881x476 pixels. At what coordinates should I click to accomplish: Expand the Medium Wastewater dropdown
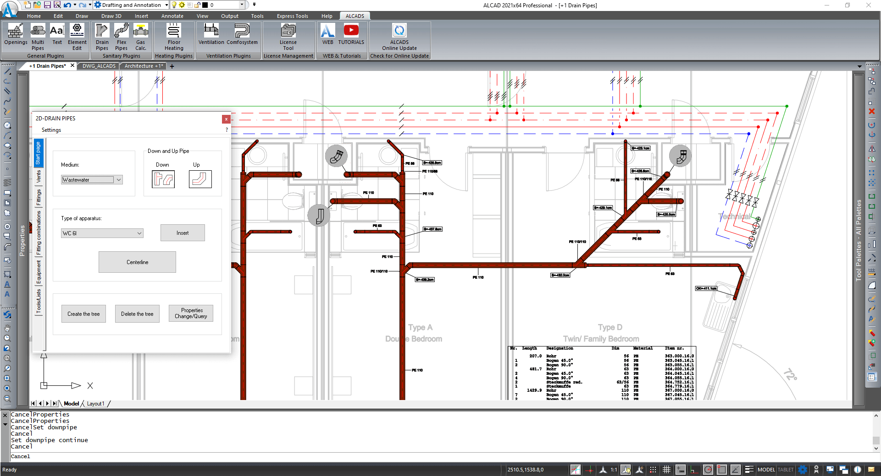click(x=119, y=180)
